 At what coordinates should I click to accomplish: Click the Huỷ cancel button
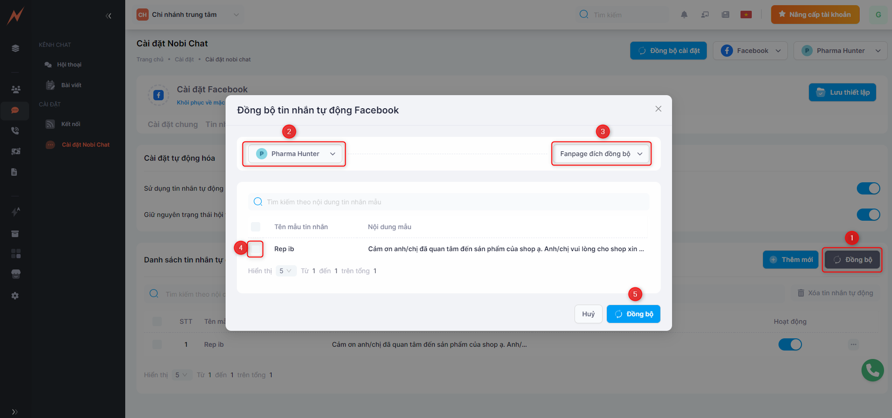pos(588,314)
